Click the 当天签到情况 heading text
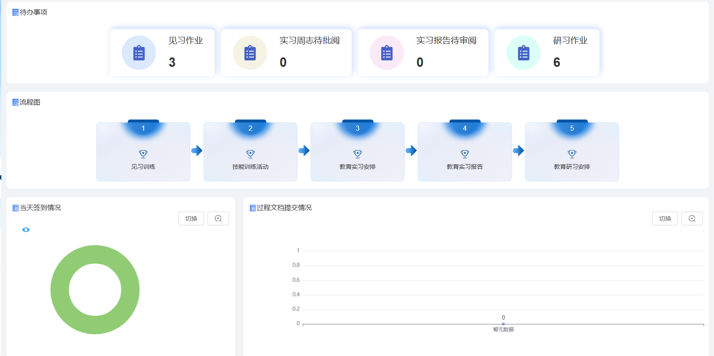Image resolution: width=714 pixels, height=356 pixels. (x=40, y=208)
